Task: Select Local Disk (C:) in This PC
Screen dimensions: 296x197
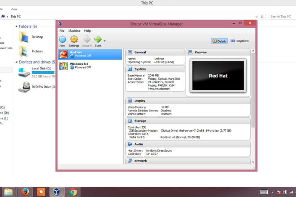Action: click(37, 72)
